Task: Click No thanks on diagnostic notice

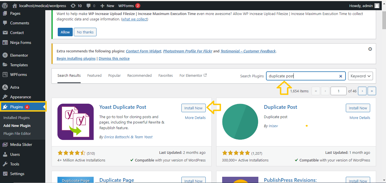Action: coord(85,32)
